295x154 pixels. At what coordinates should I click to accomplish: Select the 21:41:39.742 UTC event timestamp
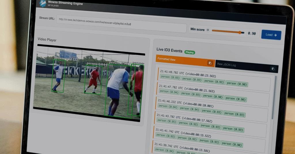182,148
